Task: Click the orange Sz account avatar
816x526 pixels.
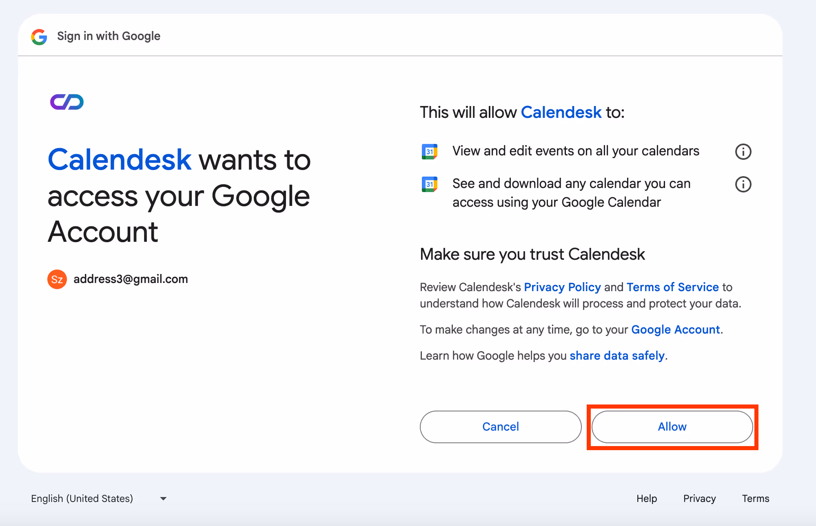Action: 57,279
